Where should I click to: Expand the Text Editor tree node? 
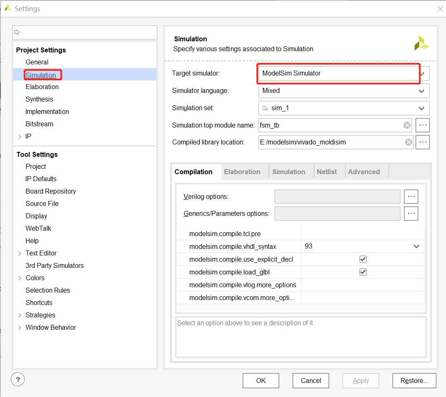tap(20, 253)
